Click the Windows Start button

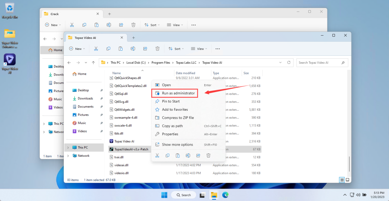point(164,195)
